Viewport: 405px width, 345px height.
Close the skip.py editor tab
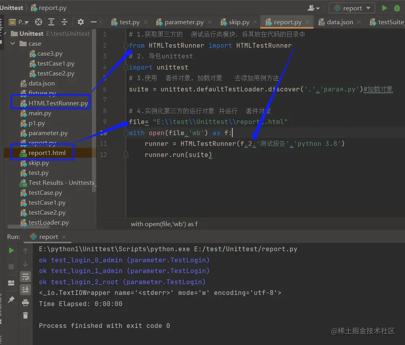pos(255,22)
